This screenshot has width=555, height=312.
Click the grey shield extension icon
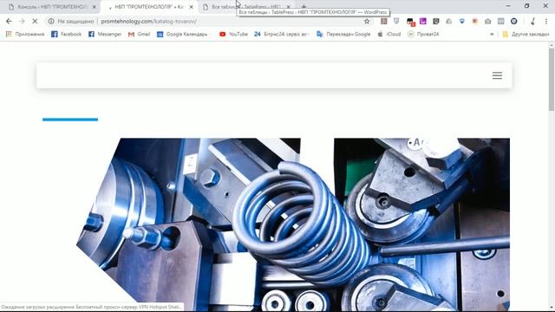click(396, 21)
